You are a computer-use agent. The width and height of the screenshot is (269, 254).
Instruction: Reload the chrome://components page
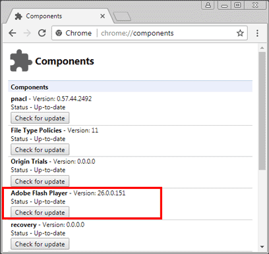42,33
